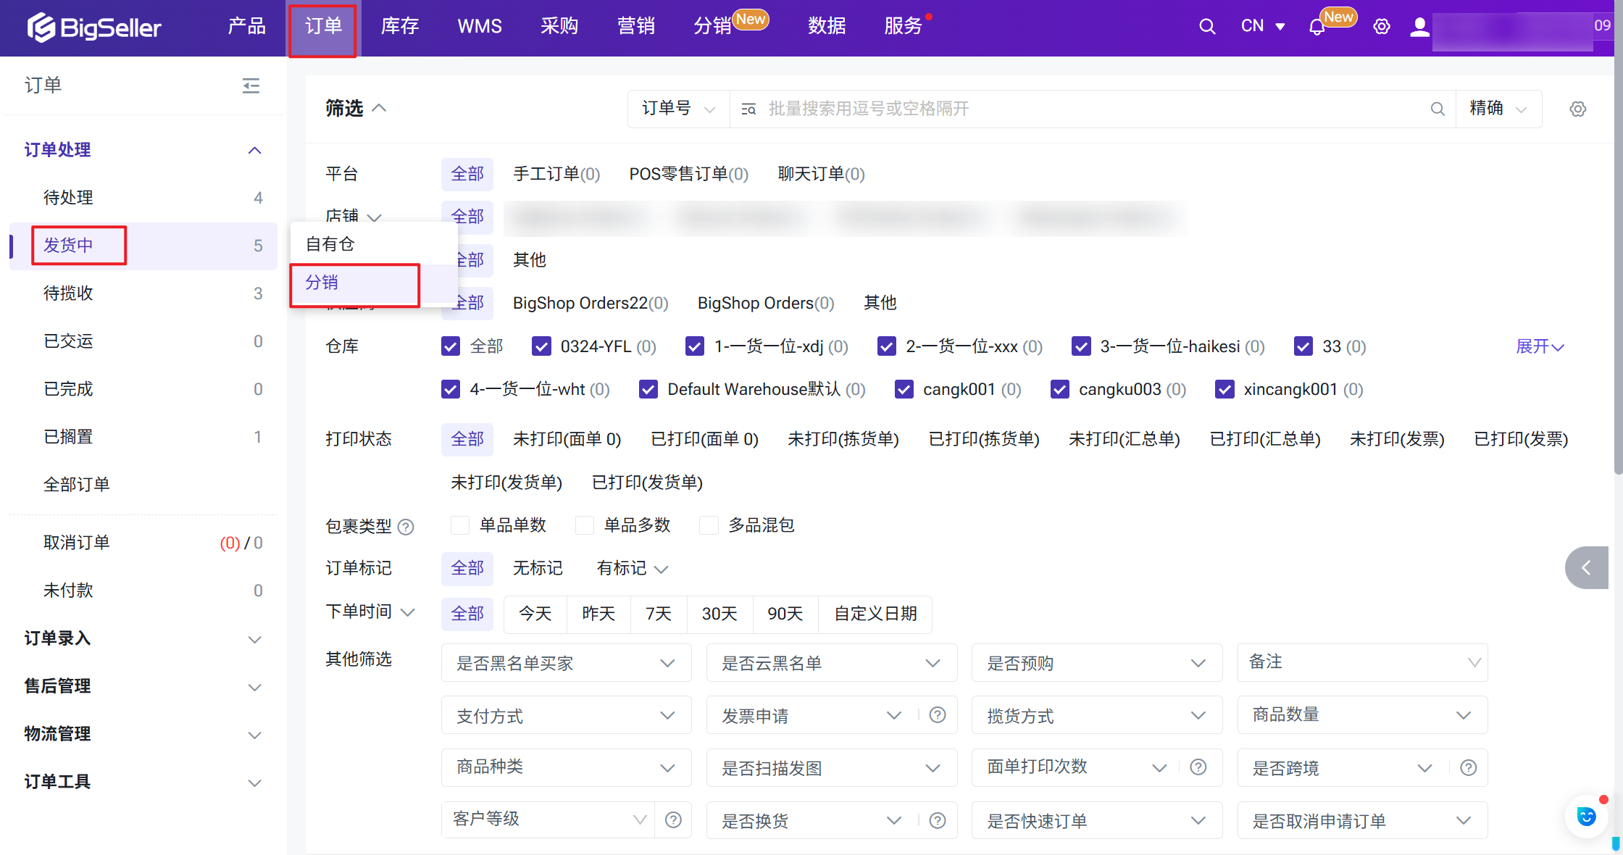Uncheck the 0324-YFL warehouse checkbox
The height and width of the screenshot is (855, 1623).
pyautogui.click(x=541, y=346)
